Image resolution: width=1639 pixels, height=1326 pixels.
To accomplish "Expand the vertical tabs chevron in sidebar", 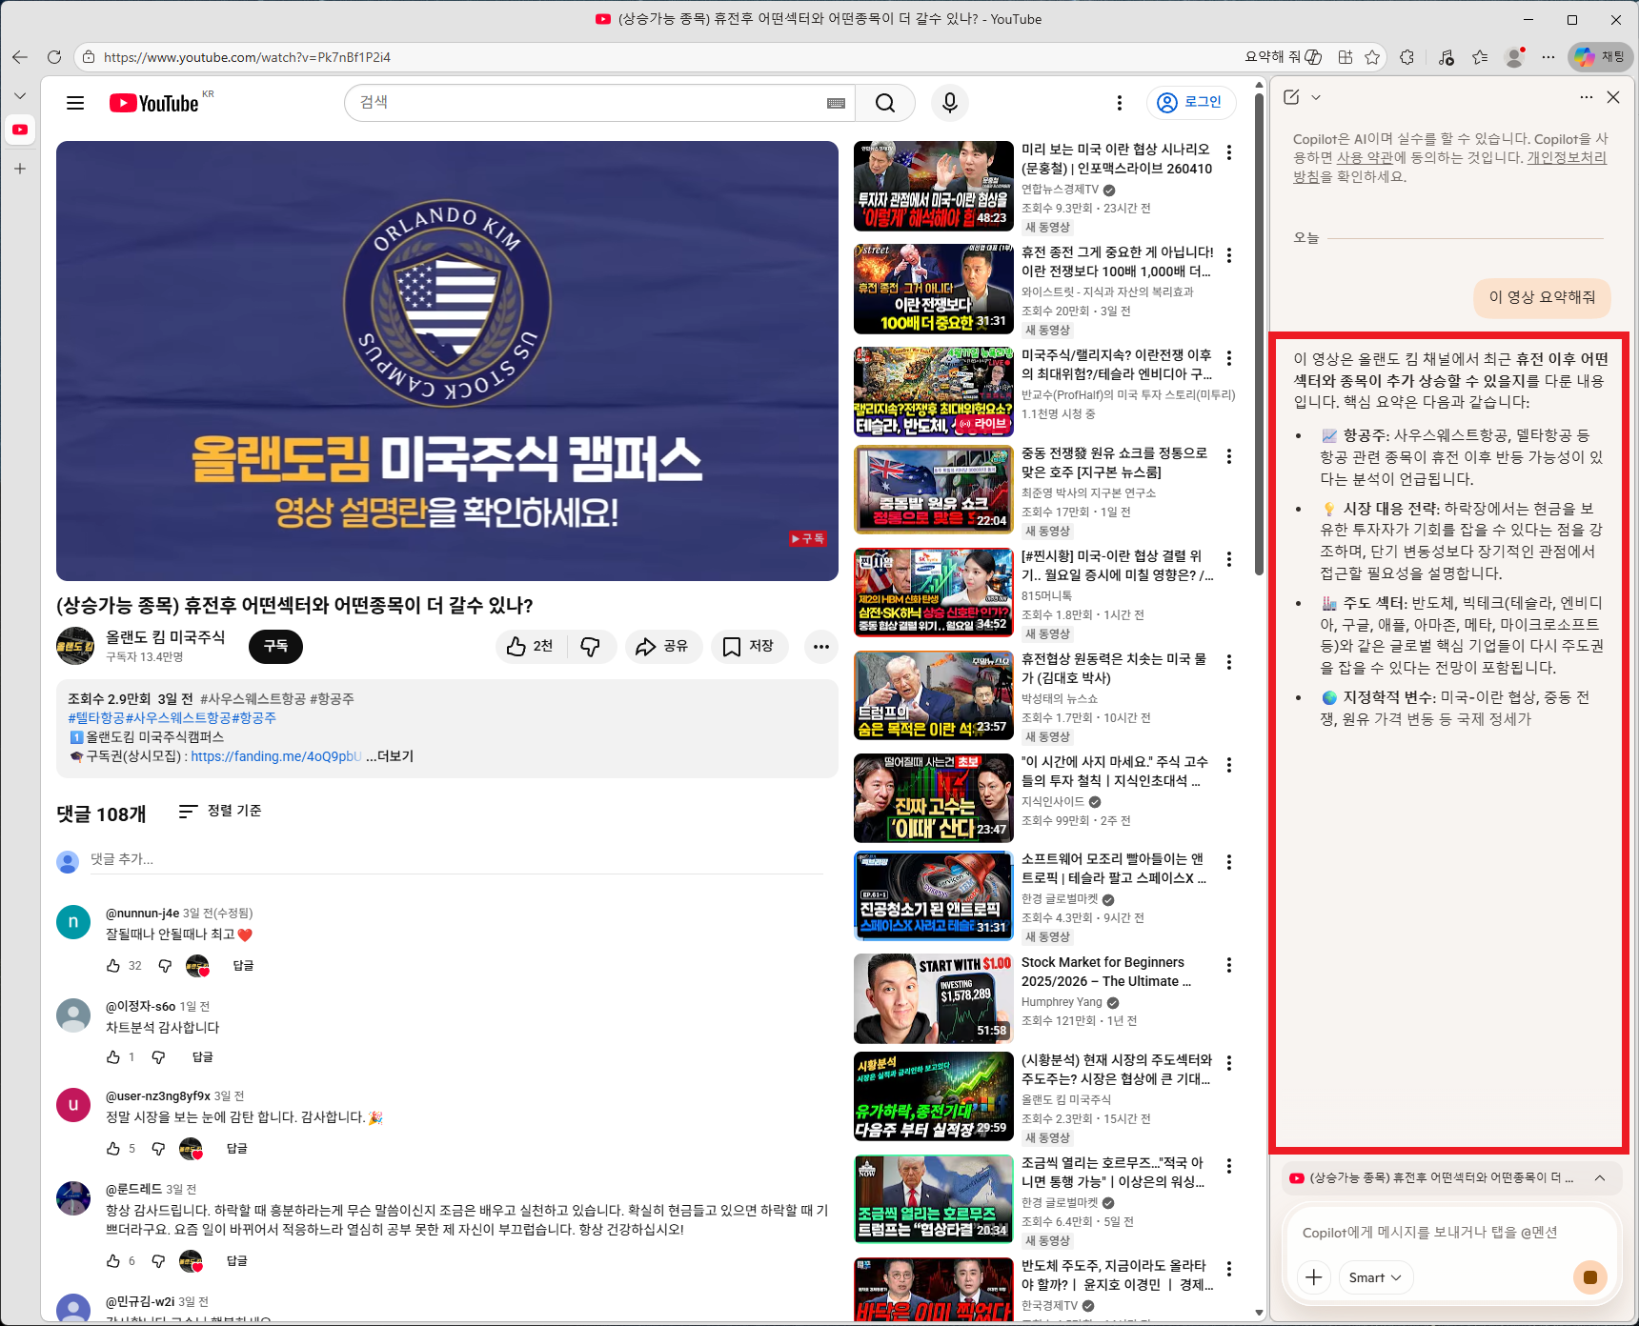I will 20,96.
